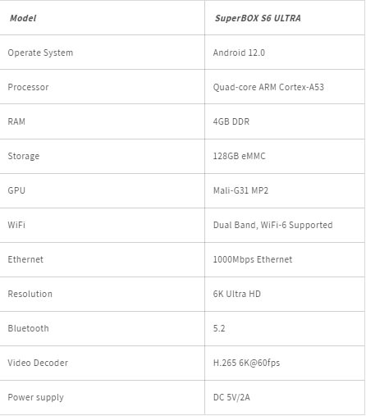This screenshot has width=366, height=416.
Task: Select the 128GB eMMC value
Action: point(239,156)
